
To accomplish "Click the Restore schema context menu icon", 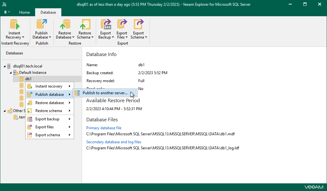I will pos(30,111).
